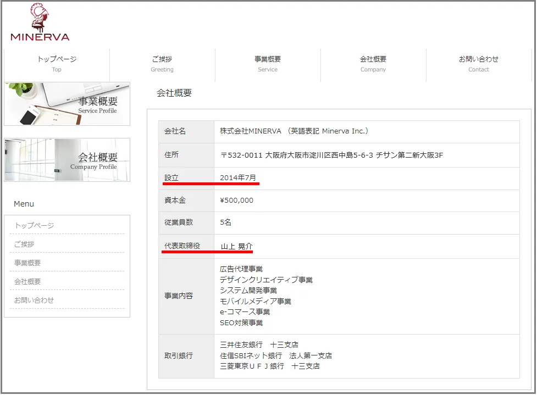The width and height of the screenshot is (537, 395).
Task: Open 会社概要 from the side Menu
Action: pyautogui.click(x=27, y=281)
